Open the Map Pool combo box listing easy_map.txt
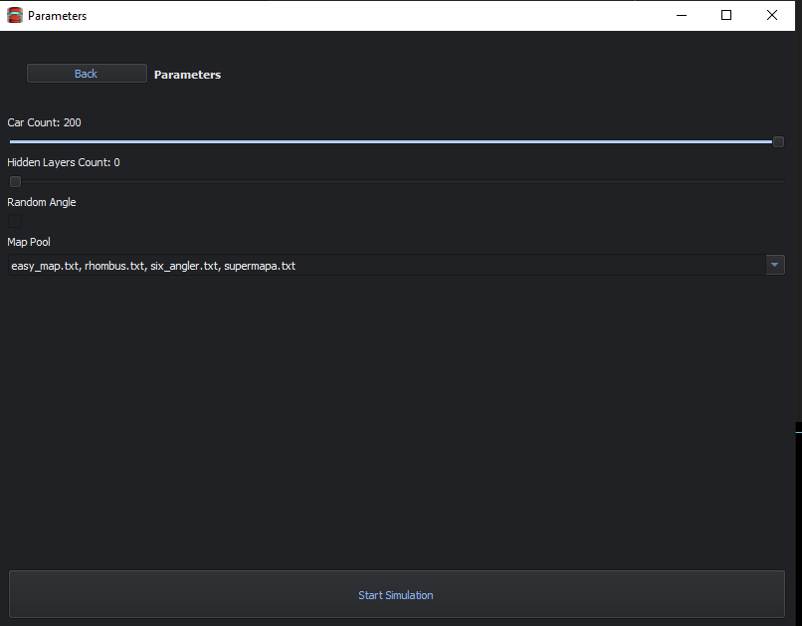Viewport: 802px width, 626px height. [396, 265]
